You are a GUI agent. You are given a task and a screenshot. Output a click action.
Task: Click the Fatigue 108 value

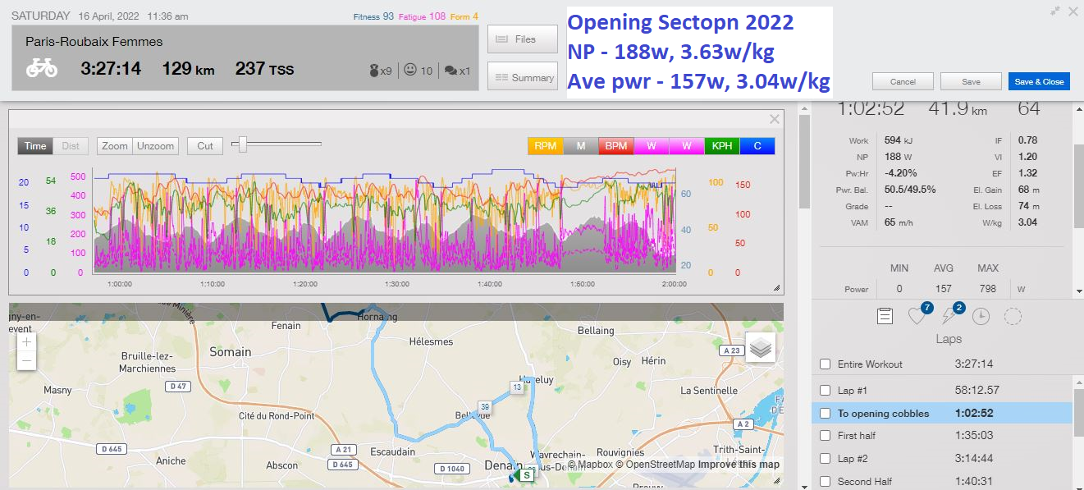click(x=437, y=16)
